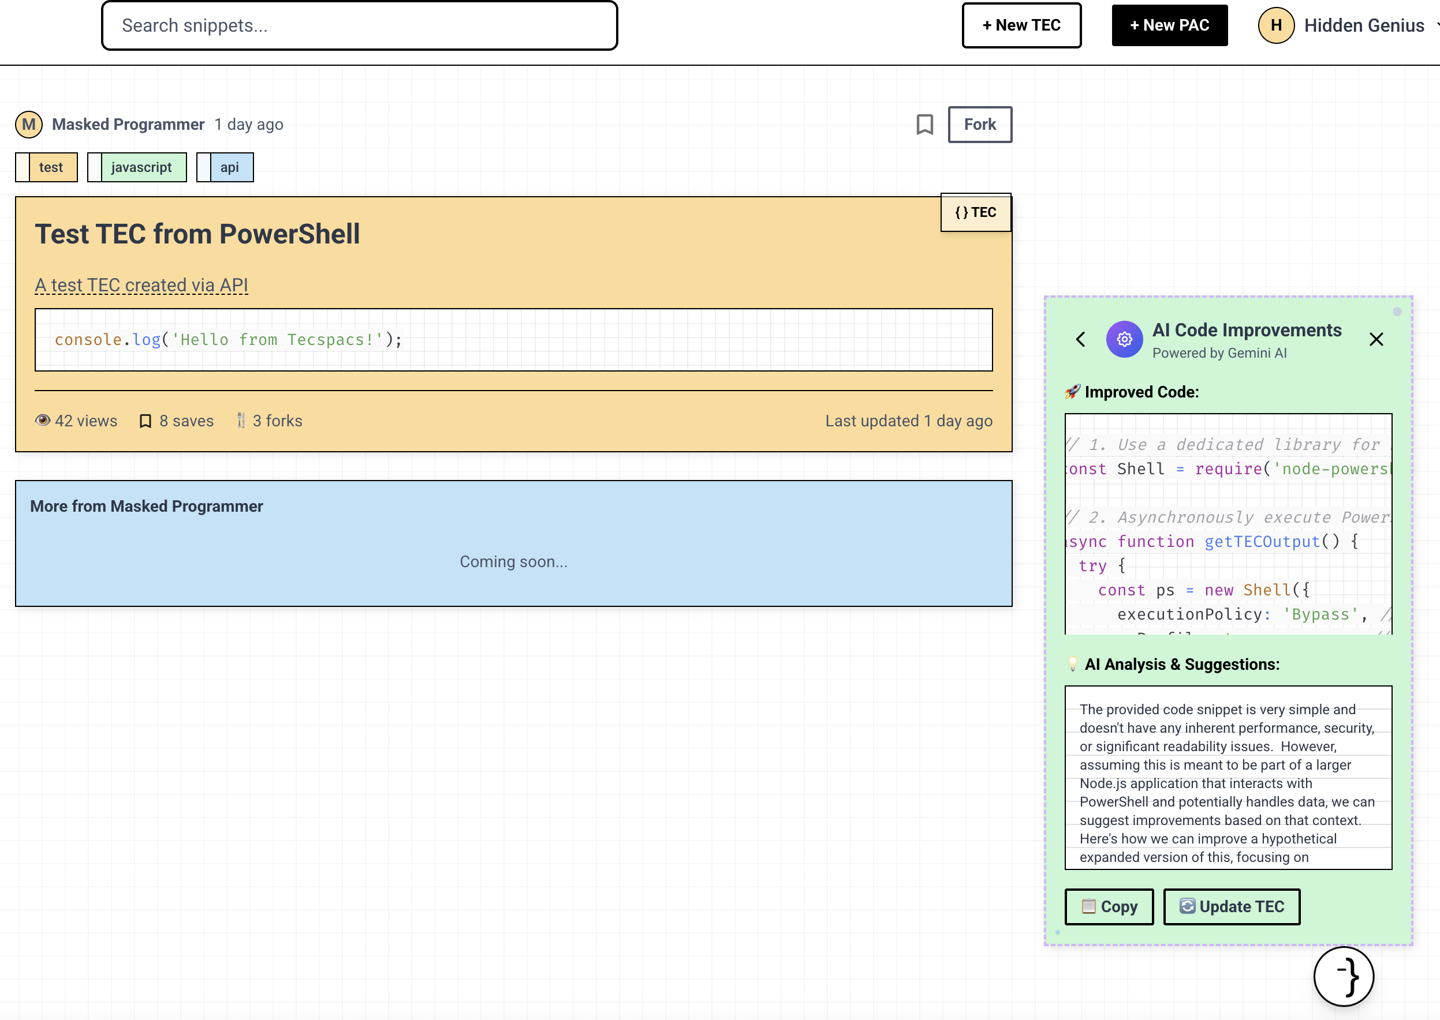Close the AI Code Improvements panel
1440x1020 pixels.
[1376, 339]
